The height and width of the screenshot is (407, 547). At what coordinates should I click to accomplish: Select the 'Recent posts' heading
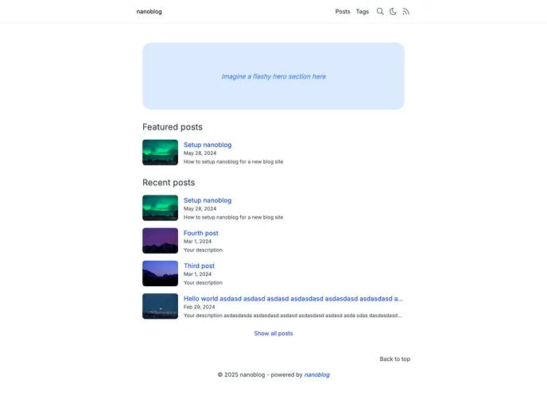click(169, 182)
